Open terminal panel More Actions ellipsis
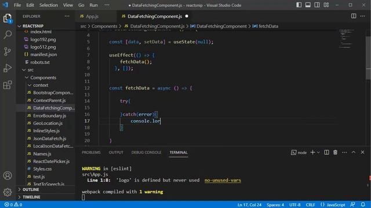Viewport: 371px width, 208px height. [344, 153]
